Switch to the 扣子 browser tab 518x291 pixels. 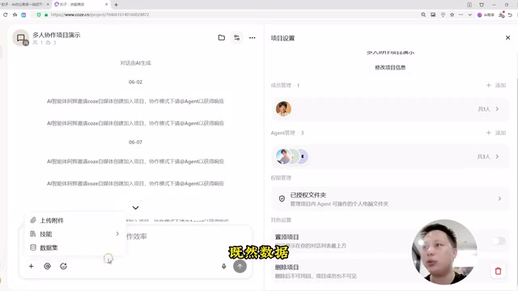coord(81,5)
